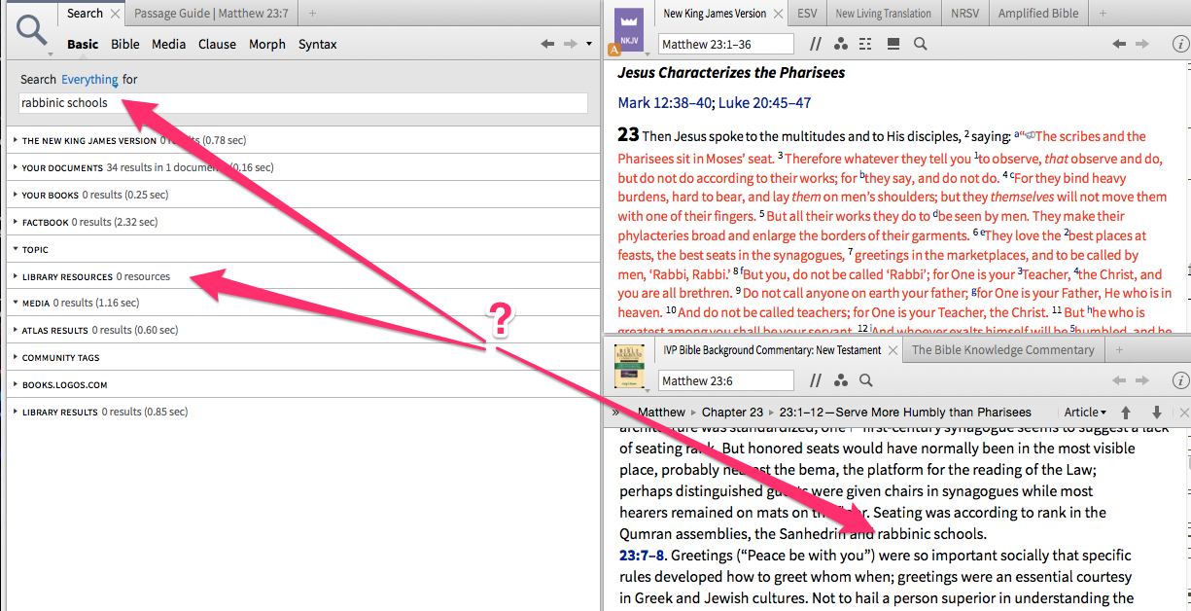Go to next article with down arrow

[1157, 413]
